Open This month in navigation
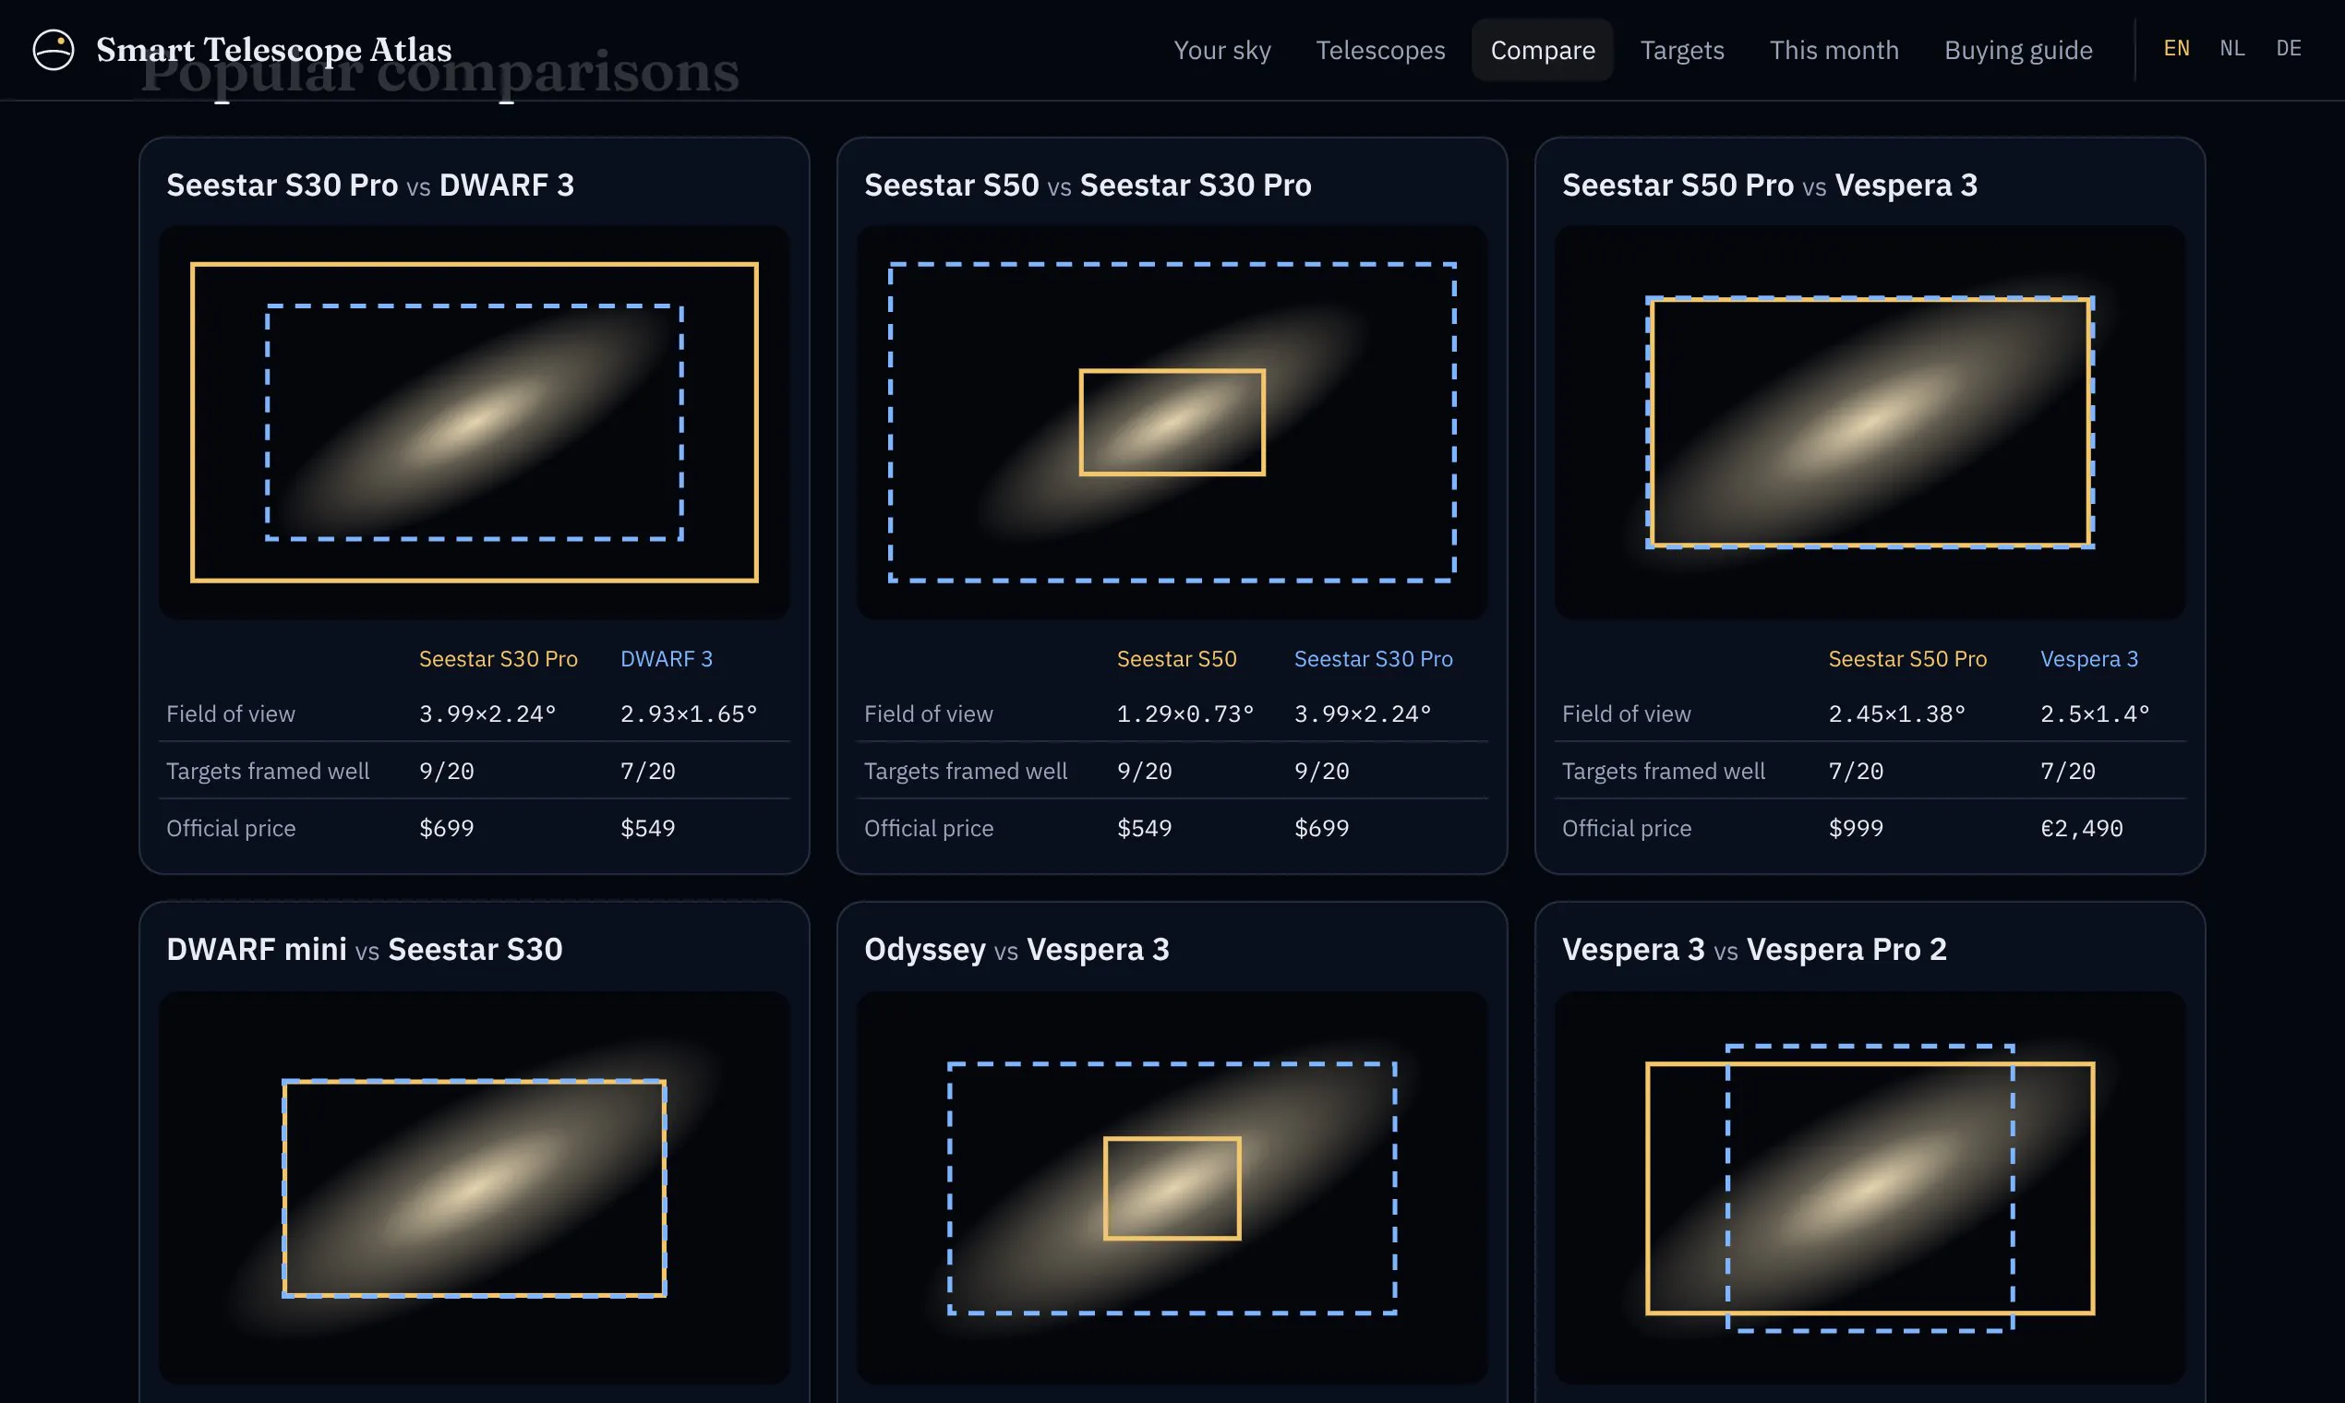The width and height of the screenshot is (2345, 1403). (x=1834, y=50)
